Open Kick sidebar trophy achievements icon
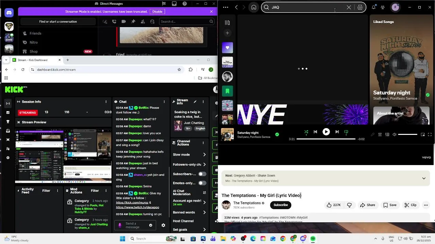The height and width of the screenshot is (244, 435). [8, 122]
